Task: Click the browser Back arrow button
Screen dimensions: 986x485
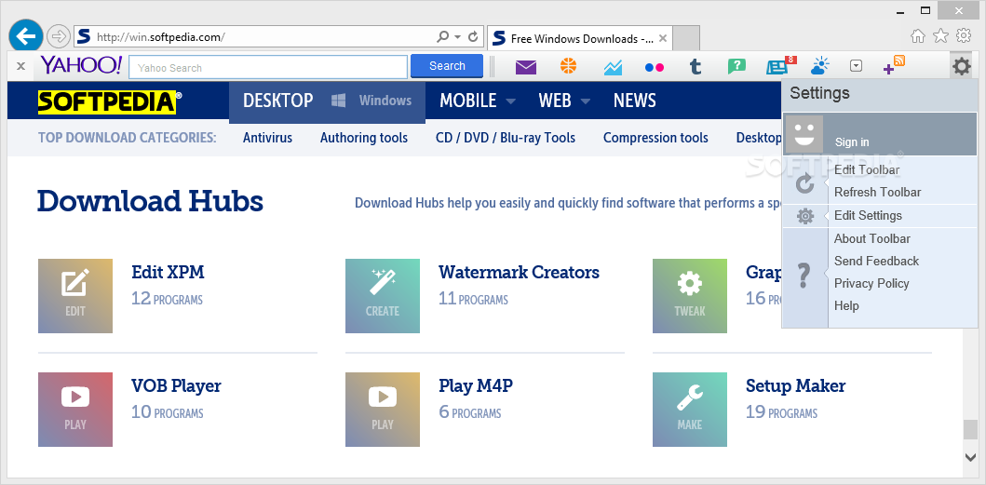Action: tap(26, 36)
